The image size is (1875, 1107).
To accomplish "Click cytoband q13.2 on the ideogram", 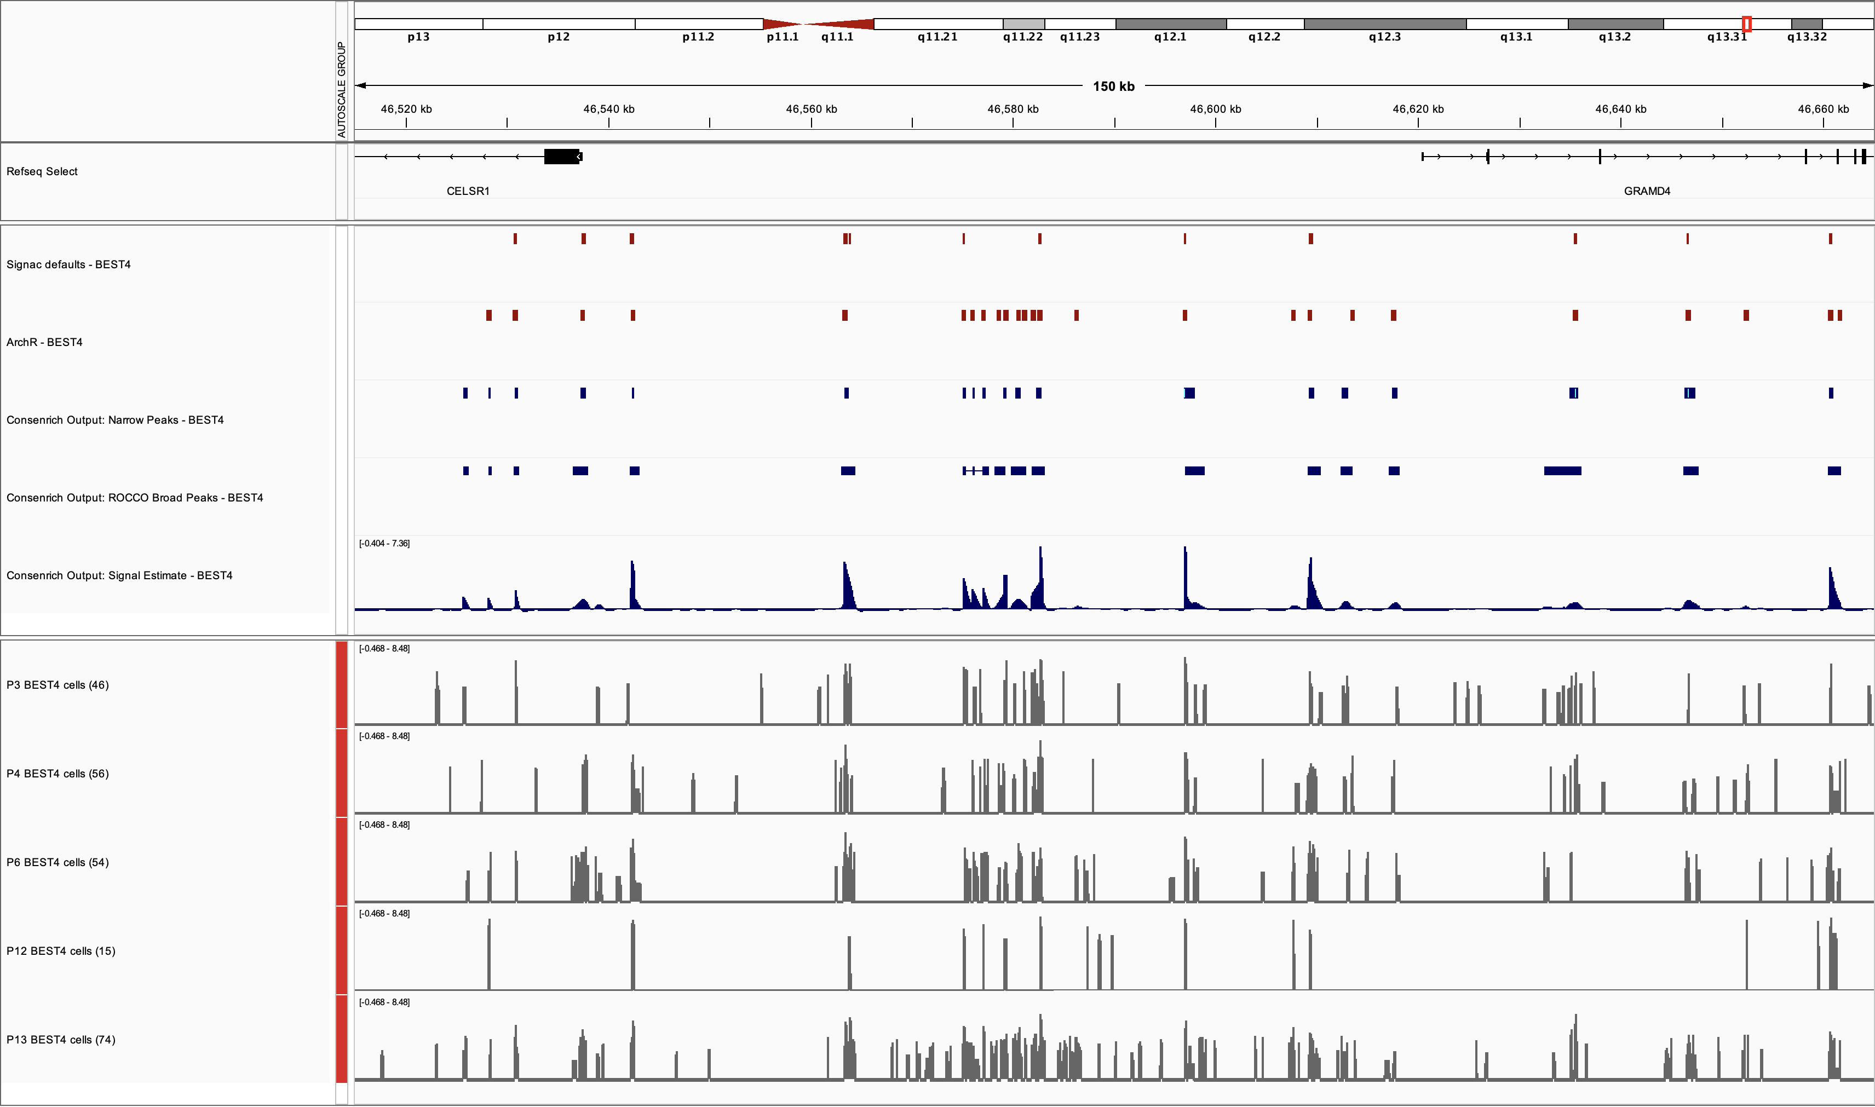I will (1615, 24).
